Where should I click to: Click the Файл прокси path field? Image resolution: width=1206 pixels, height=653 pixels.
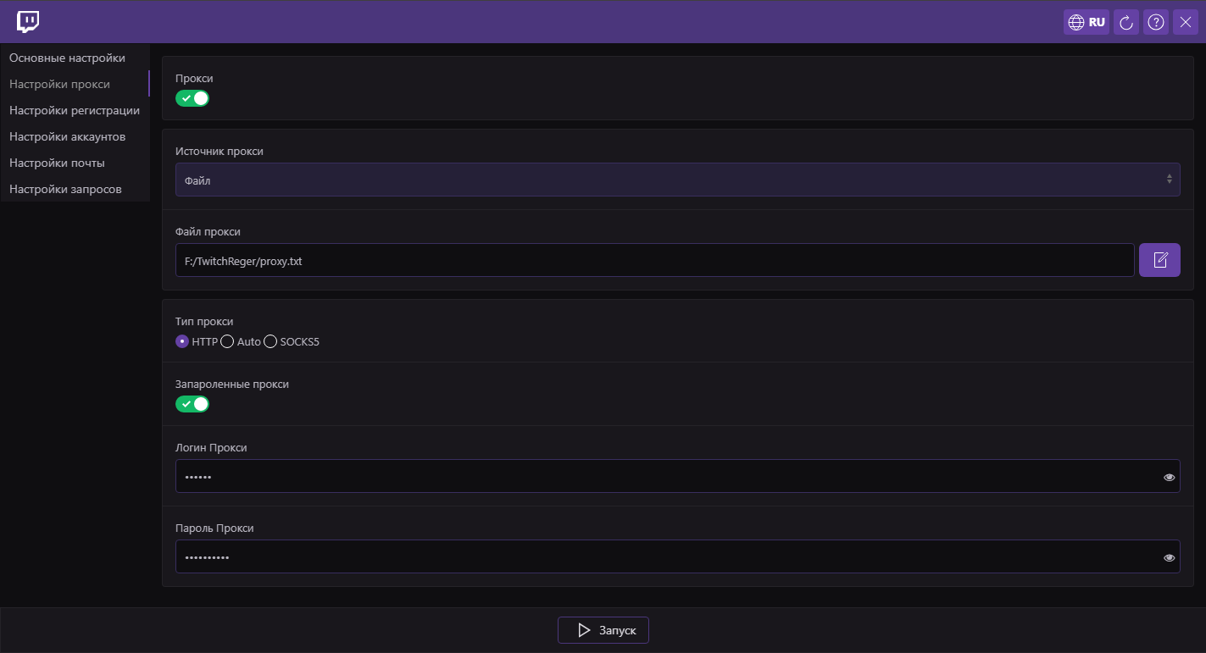pyautogui.click(x=654, y=261)
